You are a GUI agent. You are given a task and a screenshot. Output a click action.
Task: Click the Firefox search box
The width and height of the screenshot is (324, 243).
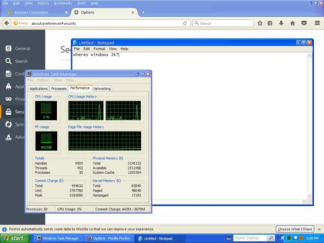(223, 23)
